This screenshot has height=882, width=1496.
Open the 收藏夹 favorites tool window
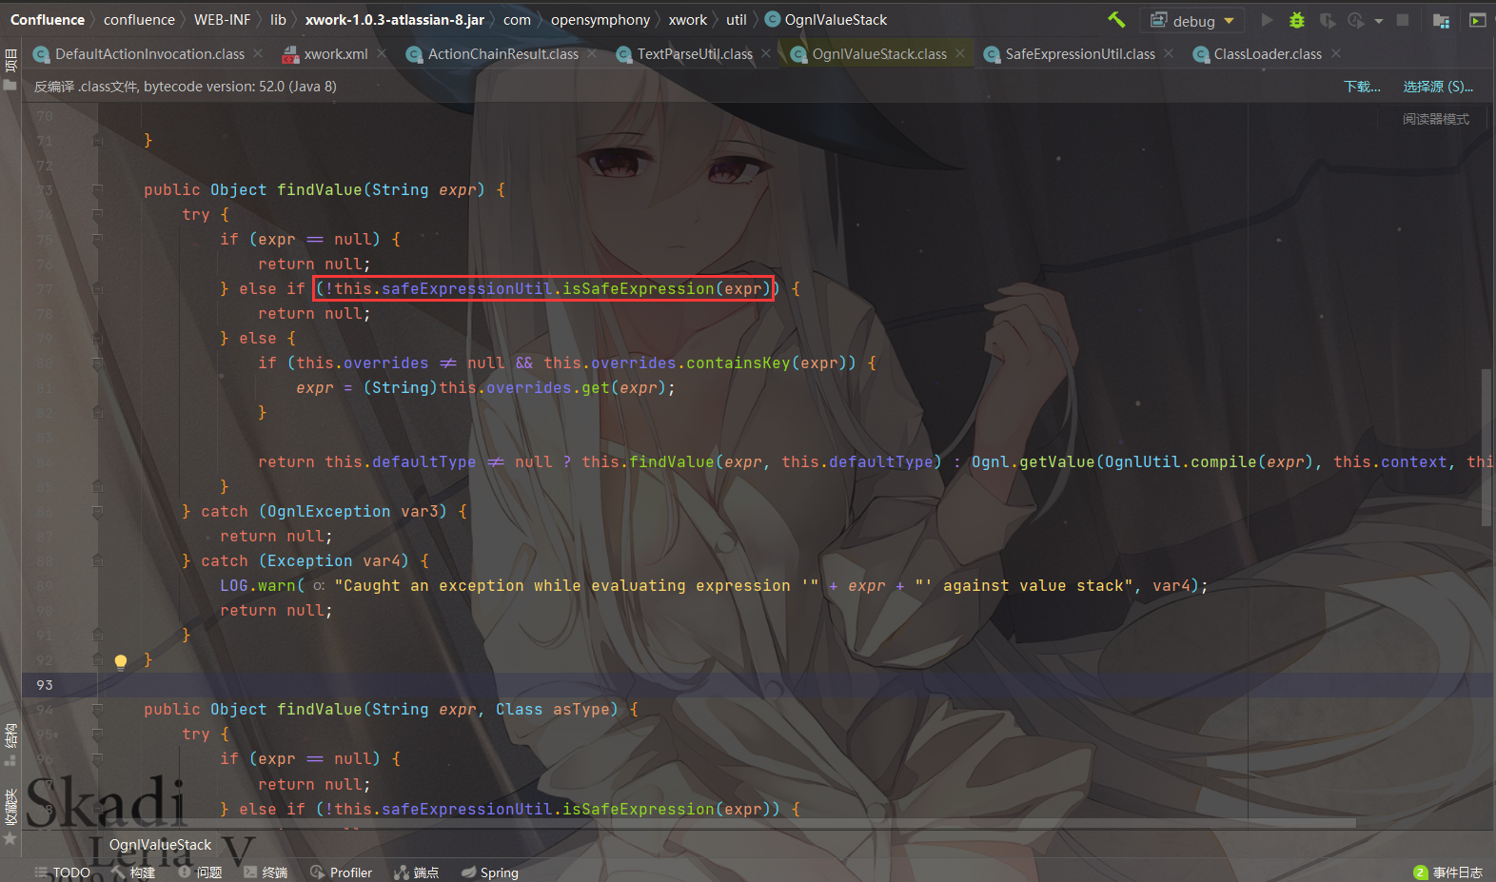click(10, 816)
